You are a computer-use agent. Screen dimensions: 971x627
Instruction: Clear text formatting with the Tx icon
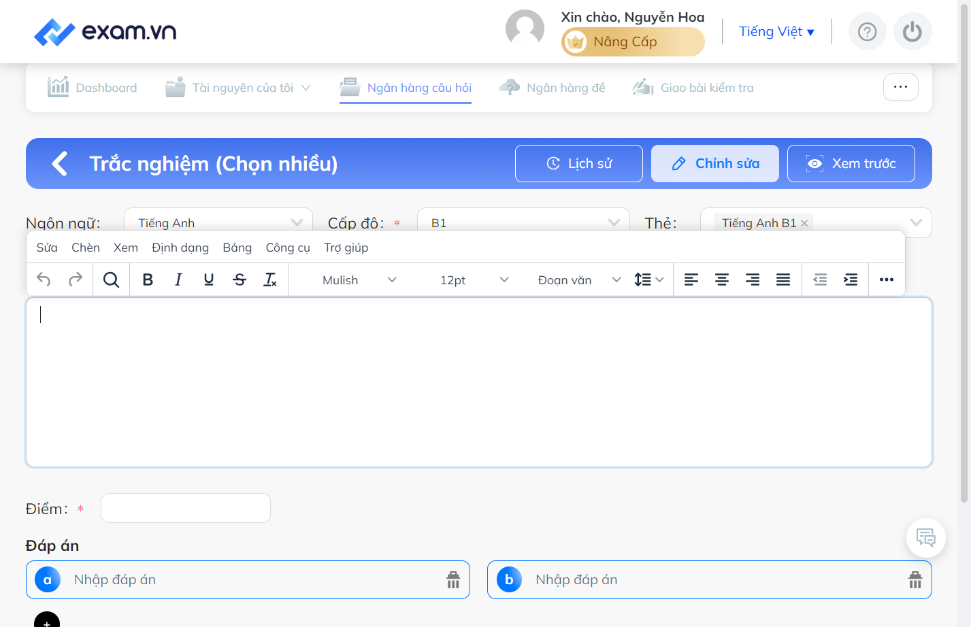270,279
